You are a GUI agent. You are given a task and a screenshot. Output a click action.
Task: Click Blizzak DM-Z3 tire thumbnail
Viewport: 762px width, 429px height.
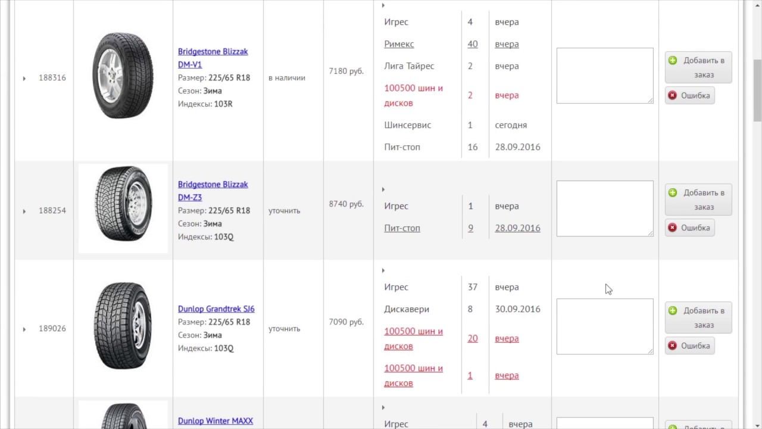point(123,209)
